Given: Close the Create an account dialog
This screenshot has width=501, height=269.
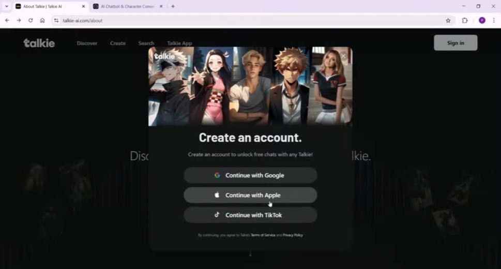Looking at the screenshot, I should [343, 56].
